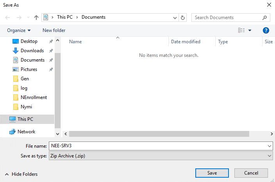This screenshot has width=275, height=182.
Task: Click the Up one level arrow
Action: (x=36, y=18)
